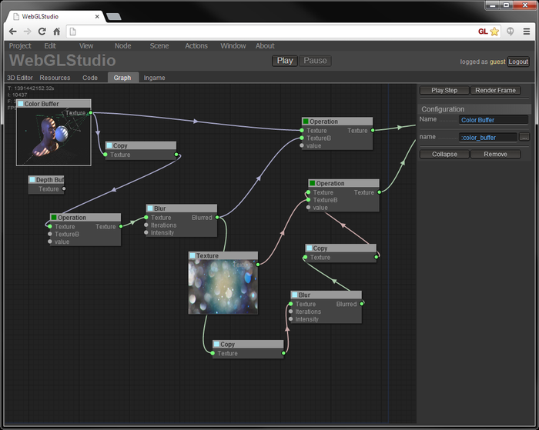Open the Node menu

(x=122, y=45)
